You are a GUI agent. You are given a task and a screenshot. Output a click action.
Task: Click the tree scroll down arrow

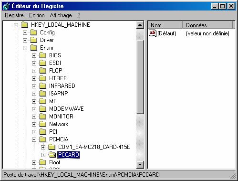(140, 164)
